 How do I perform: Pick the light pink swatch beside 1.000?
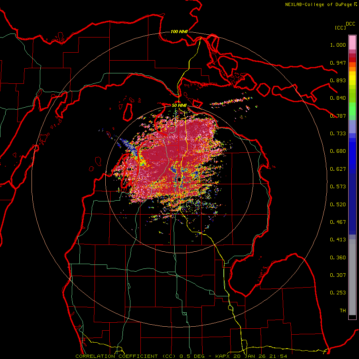pyautogui.click(x=352, y=43)
